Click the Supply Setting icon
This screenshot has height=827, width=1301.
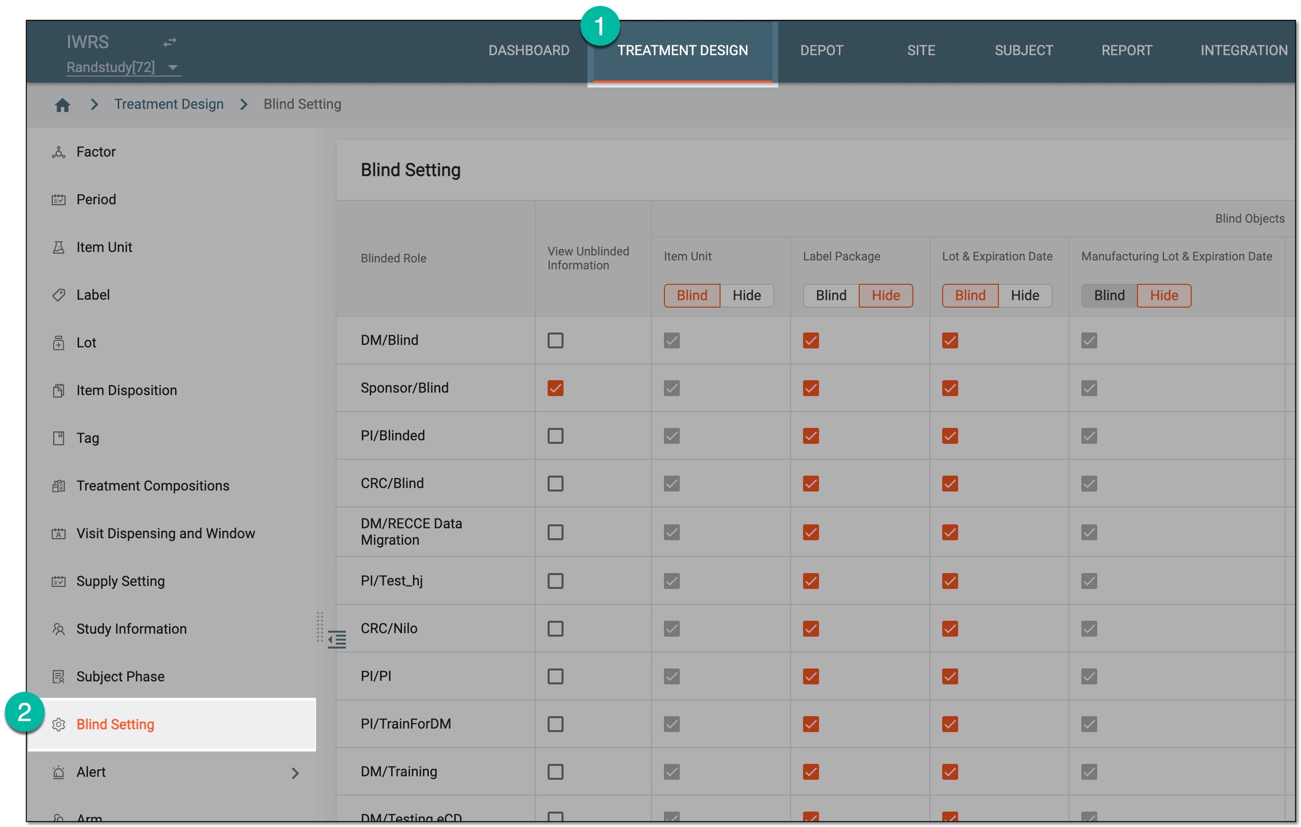58,581
